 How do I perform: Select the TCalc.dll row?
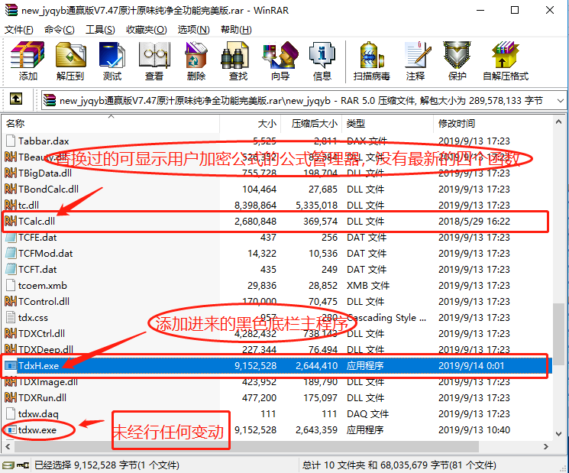[x=276, y=221]
